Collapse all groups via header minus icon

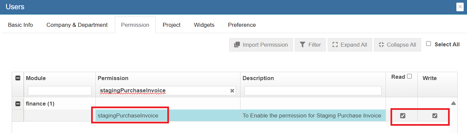(x=18, y=78)
